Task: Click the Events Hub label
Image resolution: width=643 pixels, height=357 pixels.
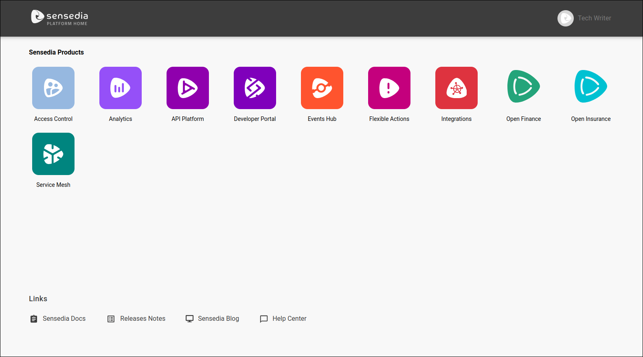Action: [x=322, y=119]
